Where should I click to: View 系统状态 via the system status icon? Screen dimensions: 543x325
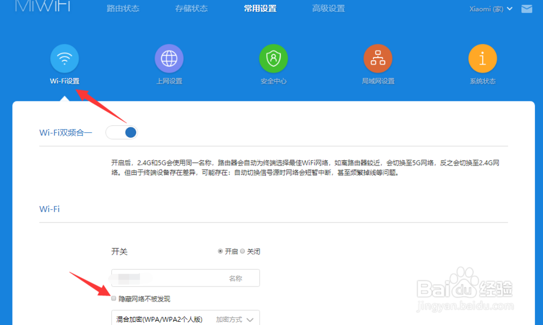point(483,58)
